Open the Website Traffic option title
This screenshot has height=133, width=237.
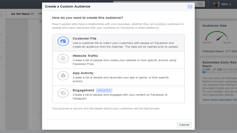point(85,56)
